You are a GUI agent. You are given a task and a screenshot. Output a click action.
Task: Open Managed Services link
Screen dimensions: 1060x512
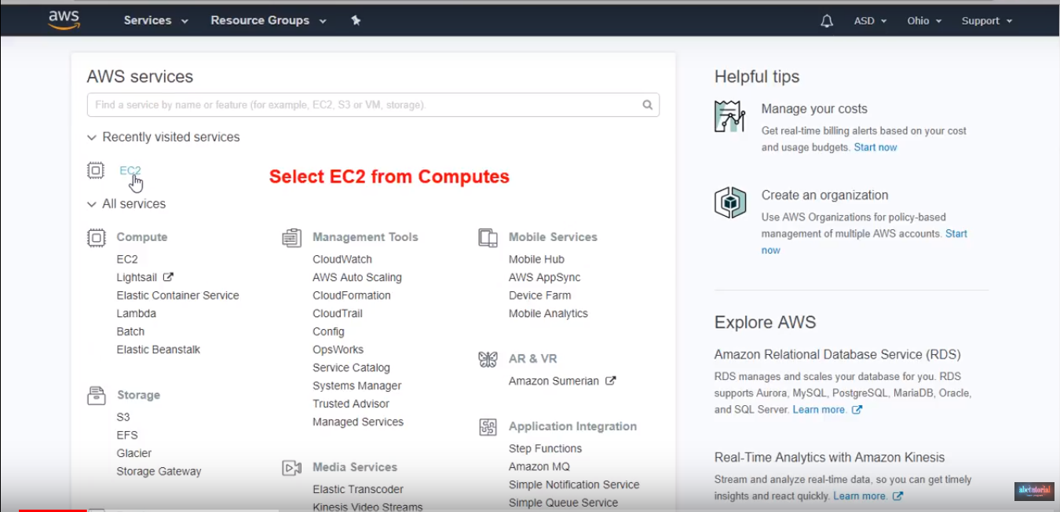(x=358, y=422)
